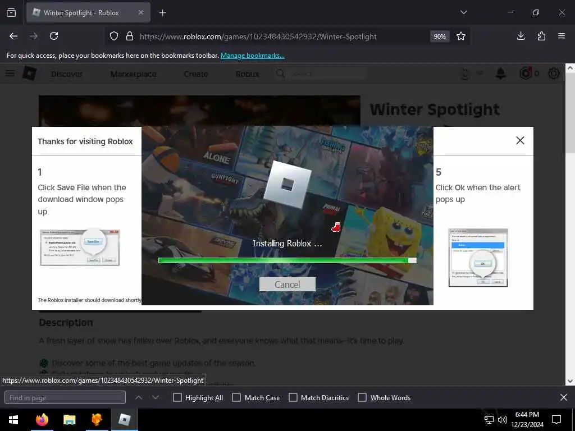
Task: Open the Windows notification center icon
Action: (x=556, y=420)
